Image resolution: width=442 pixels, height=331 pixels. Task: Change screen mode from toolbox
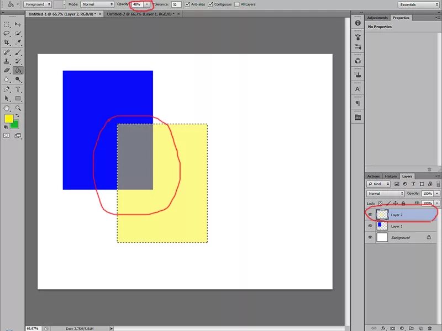(x=18, y=136)
